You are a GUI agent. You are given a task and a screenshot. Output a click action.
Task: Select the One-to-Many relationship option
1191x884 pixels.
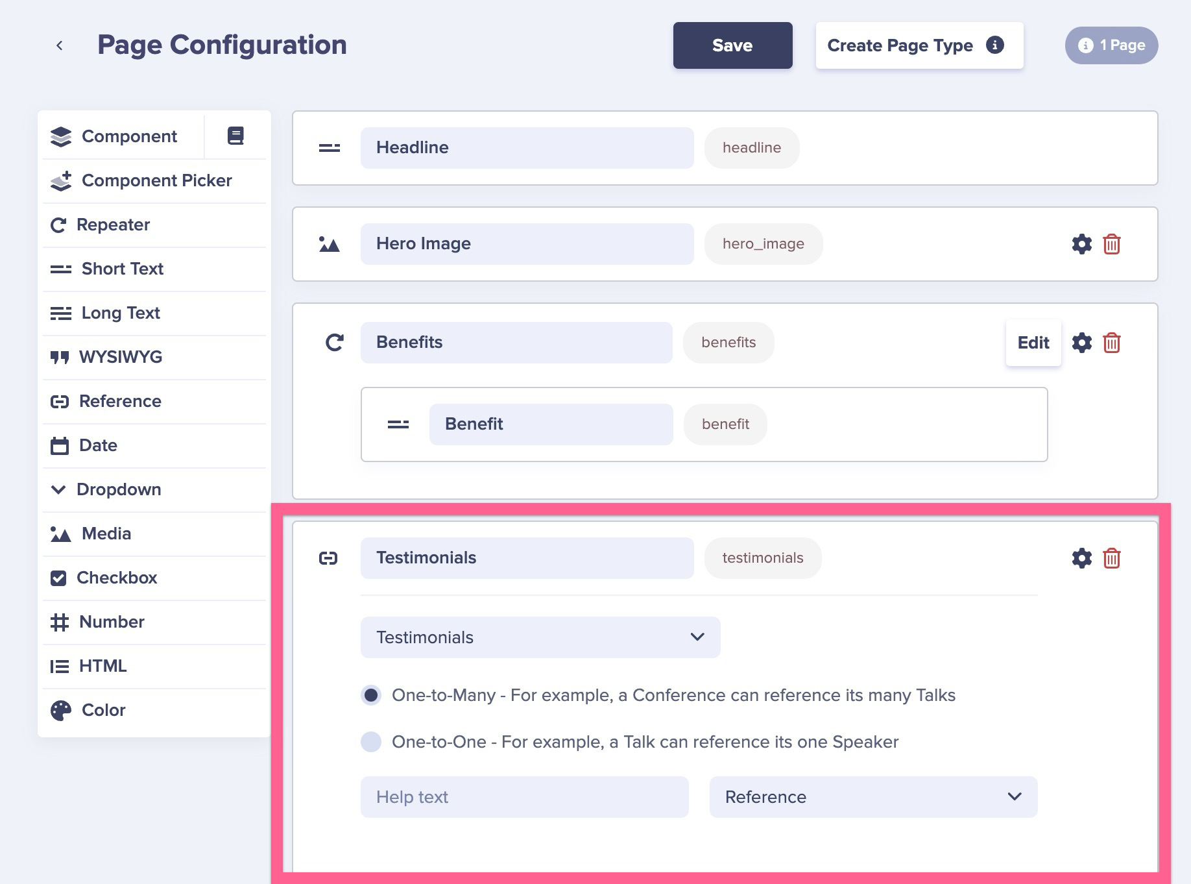pyautogui.click(x=371, y=695)
